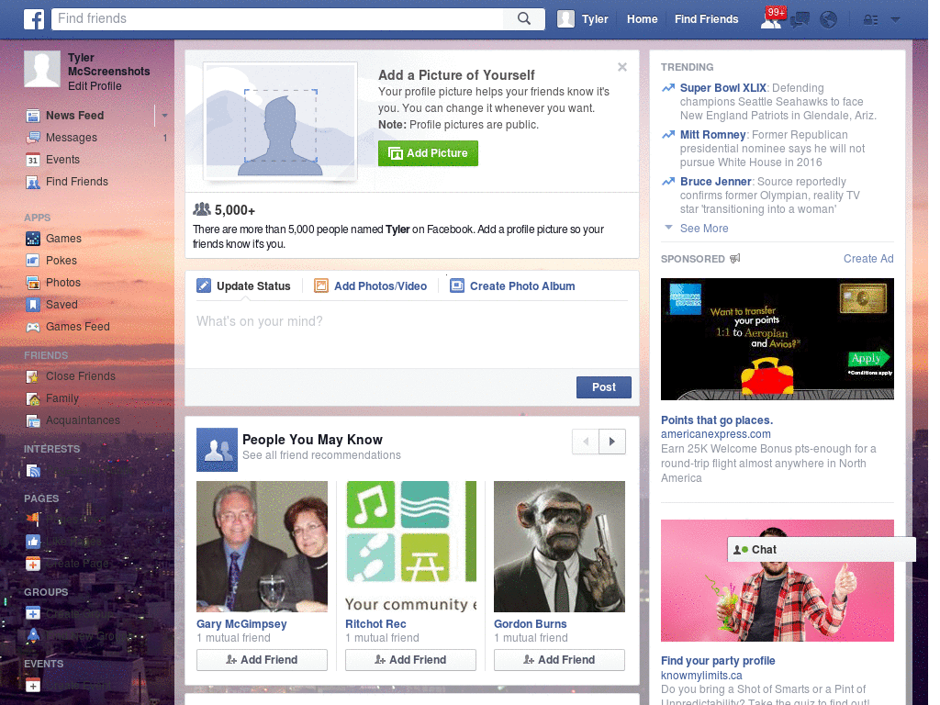This screenshot has width=940, height=705.
Task: Open the notifications globe icon
Action: point(828,19)
